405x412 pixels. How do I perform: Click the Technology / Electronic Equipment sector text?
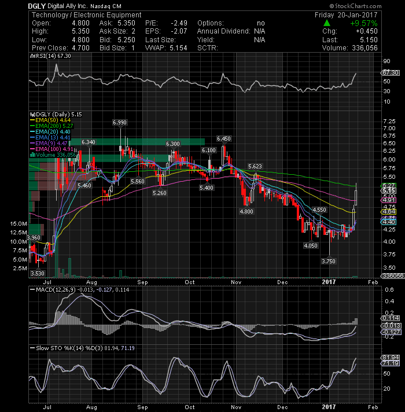coord(86,15)
